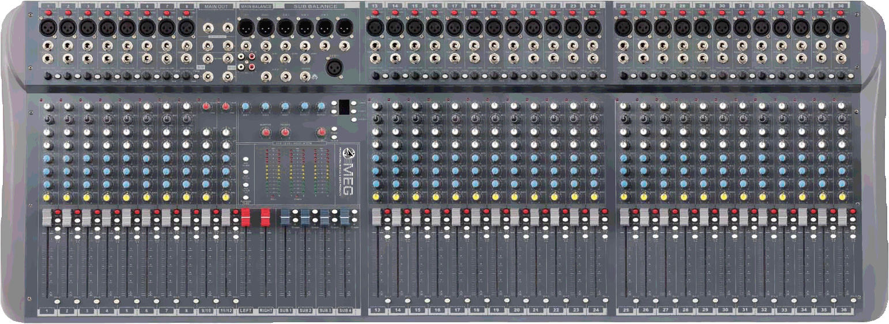Click the red LEFT master fader
The image size is (889, 324).
point(246,217)
